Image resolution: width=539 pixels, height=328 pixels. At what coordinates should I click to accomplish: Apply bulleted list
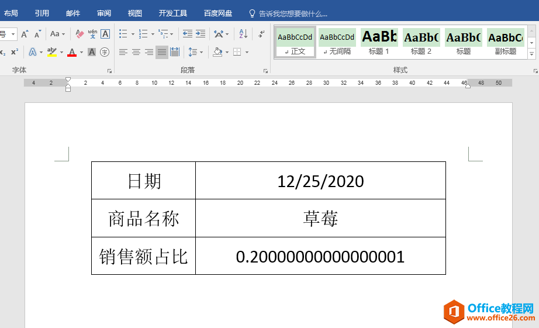point(123,34)
